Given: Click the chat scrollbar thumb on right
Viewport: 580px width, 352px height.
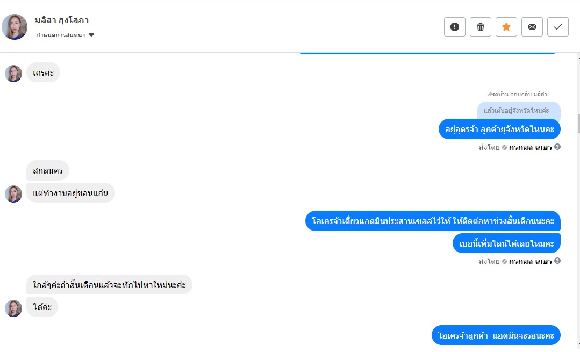Looking at the screenshot, I should [x=578, y=124].
